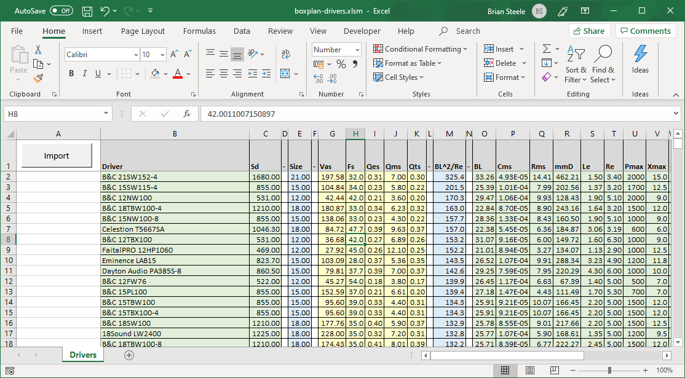Open the font name Calibri dropdown
Image resolution: width=685 pixels, height=378 pixels.
click(136, 55)
